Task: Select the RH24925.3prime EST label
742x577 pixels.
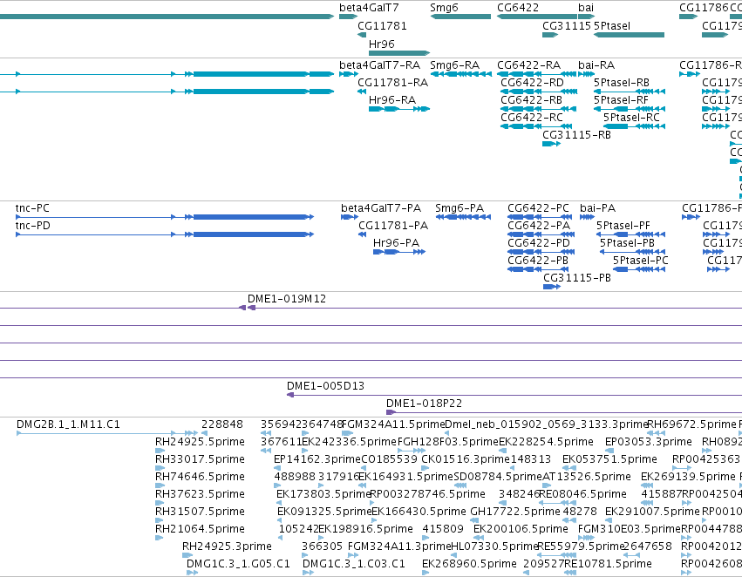Action: [228, 546]
